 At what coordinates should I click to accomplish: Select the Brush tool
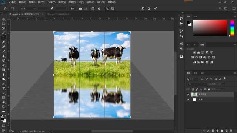[x=3, y=51]
